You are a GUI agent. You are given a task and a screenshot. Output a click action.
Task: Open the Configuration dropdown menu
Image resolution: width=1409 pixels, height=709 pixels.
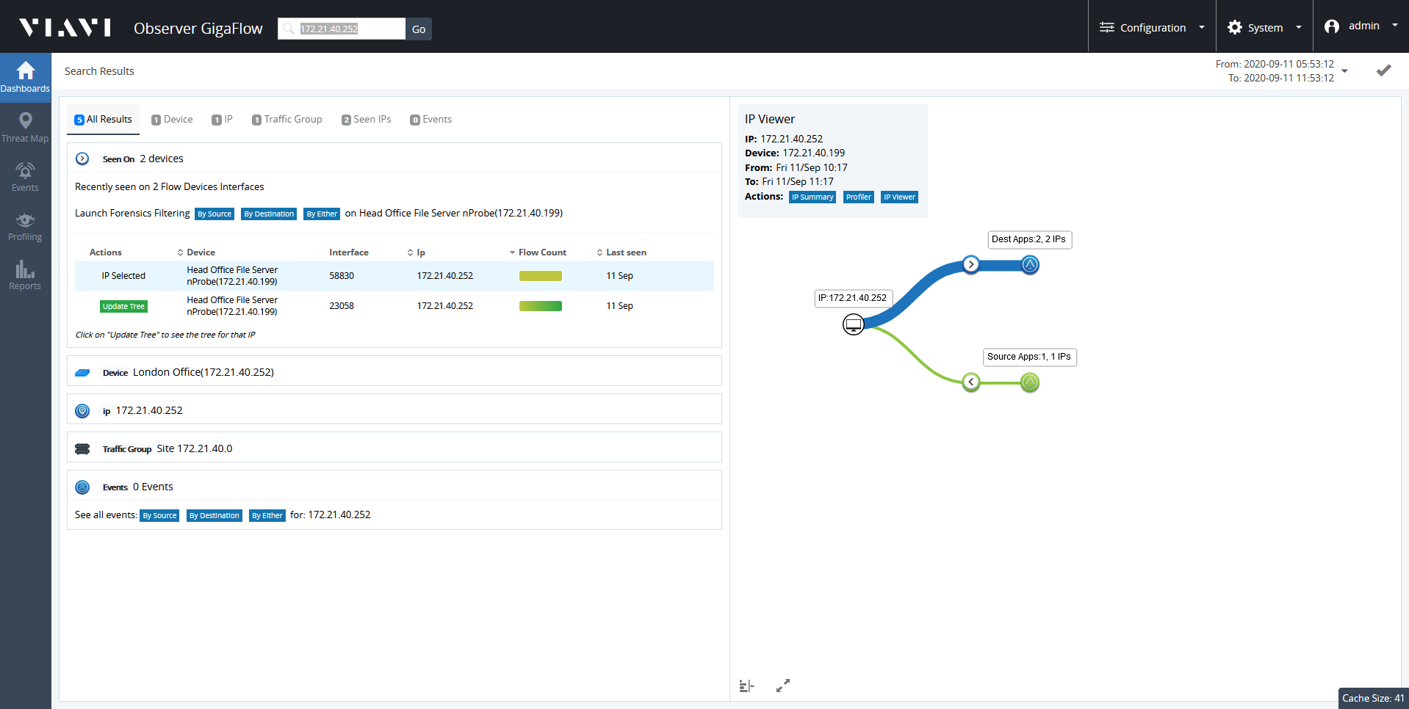[x=1152, y=27]
